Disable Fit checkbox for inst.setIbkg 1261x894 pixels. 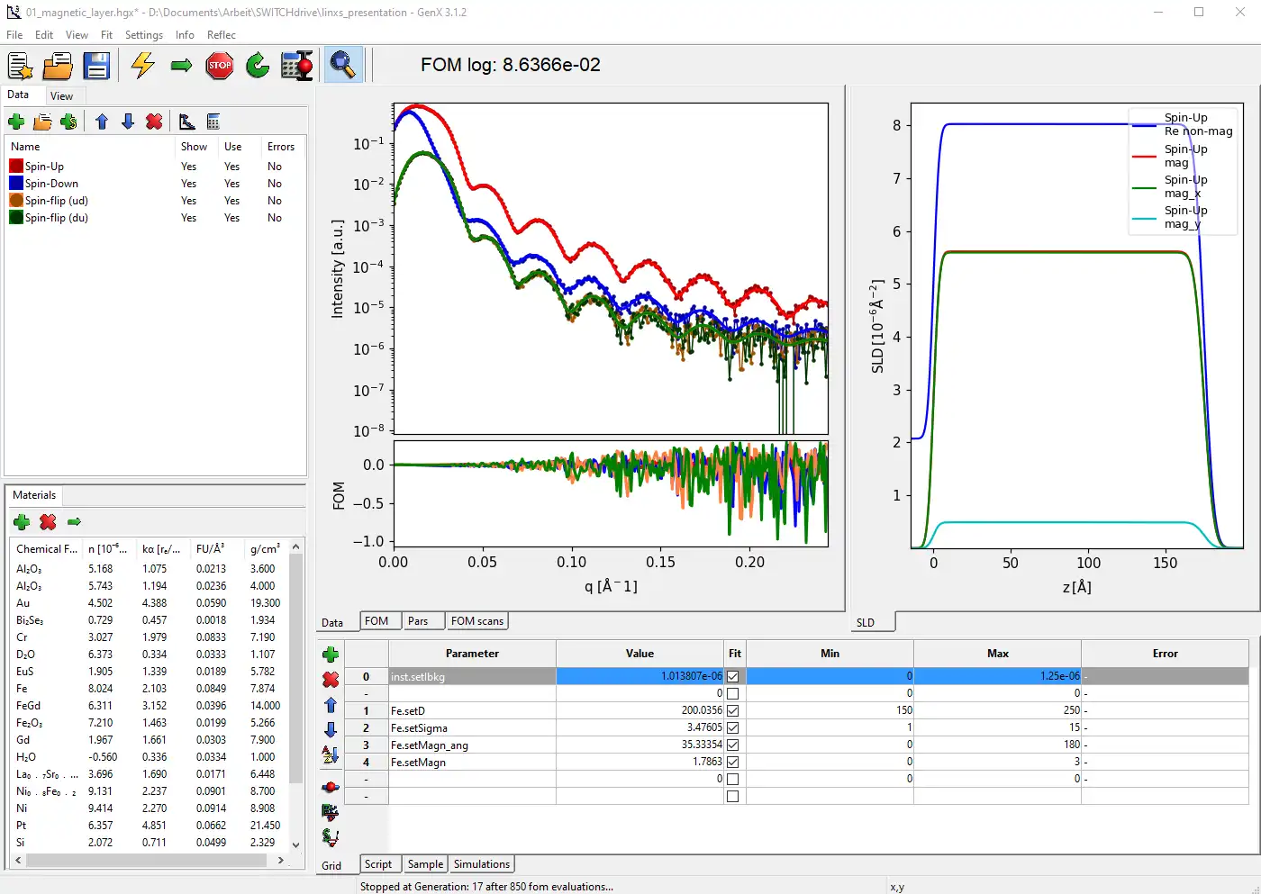click(x=732, y=676)
